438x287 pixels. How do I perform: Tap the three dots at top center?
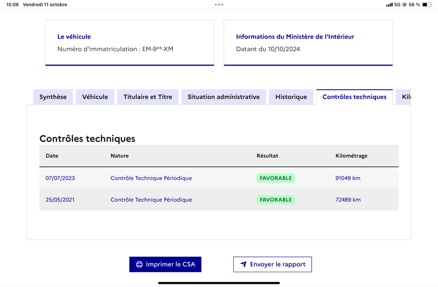coord(219,4)
